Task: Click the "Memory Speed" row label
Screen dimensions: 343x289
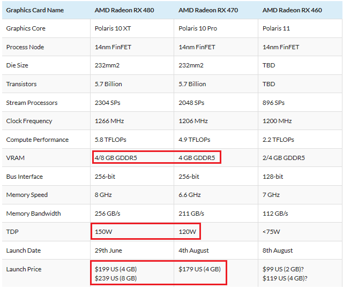Action: coord(27,195)
